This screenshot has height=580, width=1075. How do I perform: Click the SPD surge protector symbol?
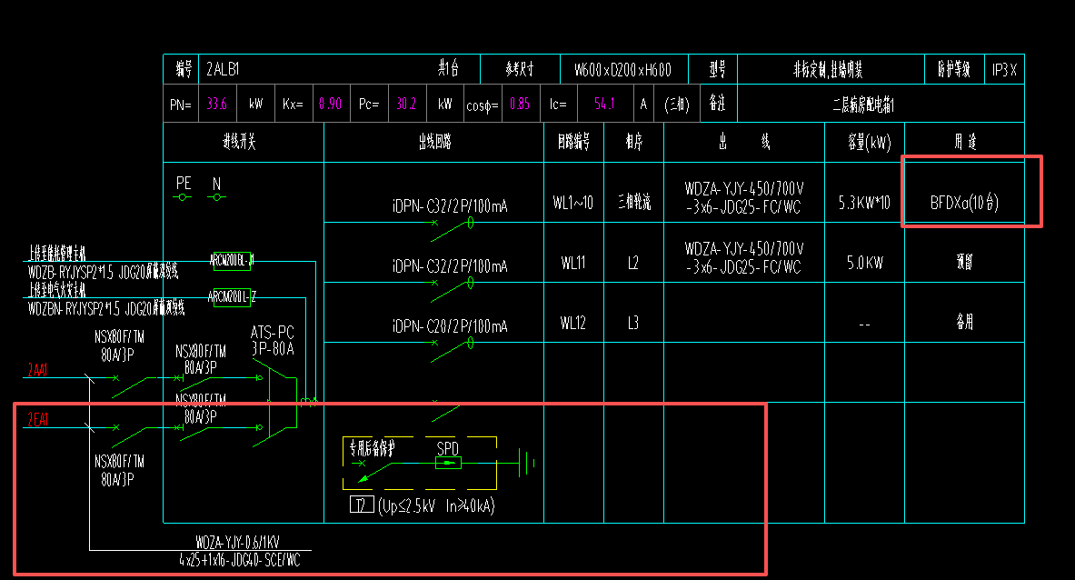pos(448,463)
